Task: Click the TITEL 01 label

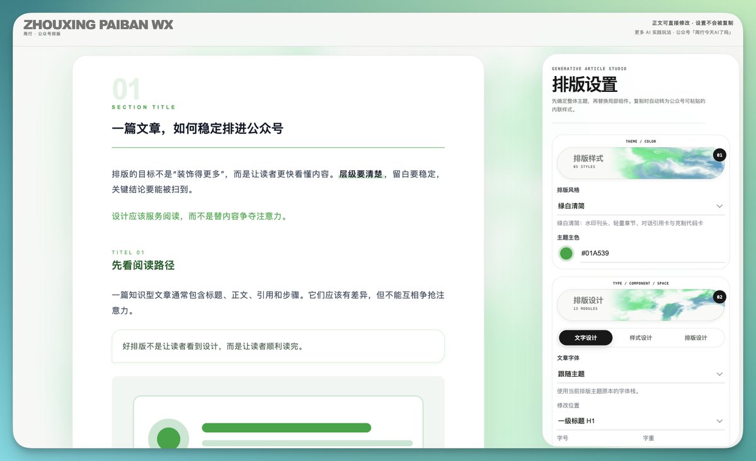Action: point(129,253)
